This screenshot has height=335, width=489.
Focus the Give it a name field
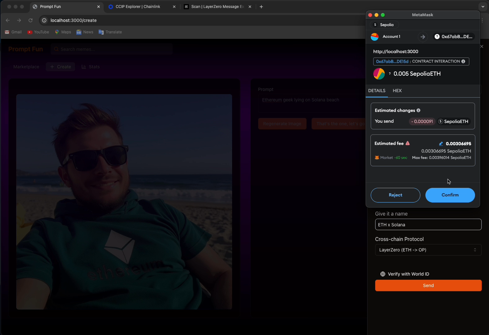coord(428,225)
